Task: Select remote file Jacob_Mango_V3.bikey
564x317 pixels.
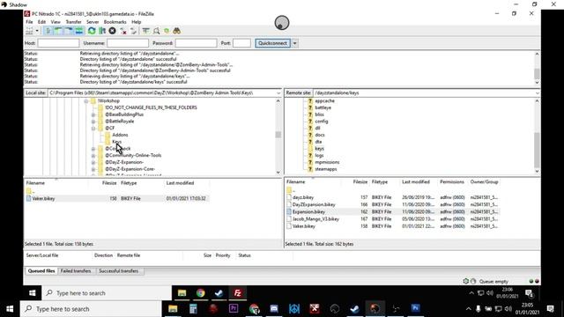Action: [x=315, y=219]
